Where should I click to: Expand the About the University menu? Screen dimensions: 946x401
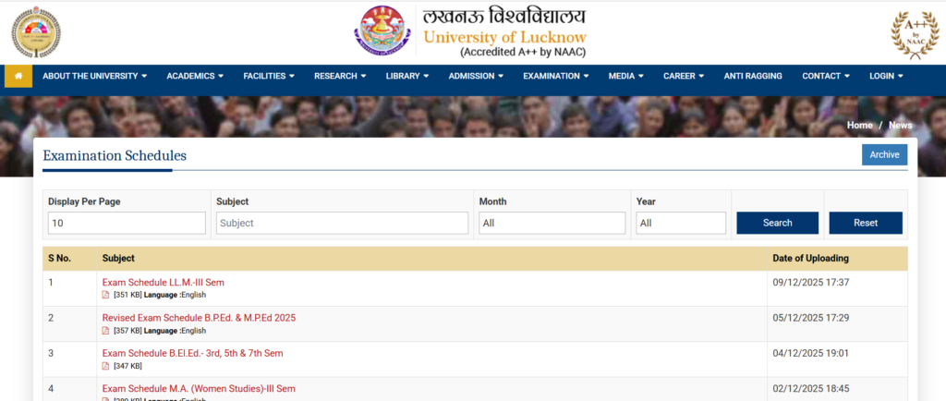pyautogui.click(x=94, y=76)
